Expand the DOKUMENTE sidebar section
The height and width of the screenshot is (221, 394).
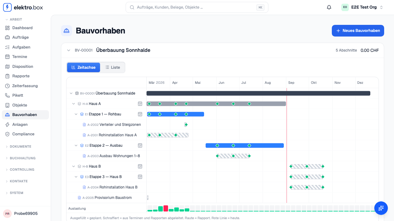[20, 147]
